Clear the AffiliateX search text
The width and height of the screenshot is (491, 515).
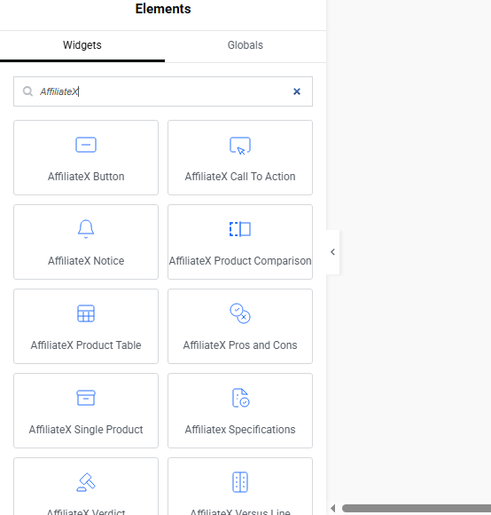tap(297, 91)
